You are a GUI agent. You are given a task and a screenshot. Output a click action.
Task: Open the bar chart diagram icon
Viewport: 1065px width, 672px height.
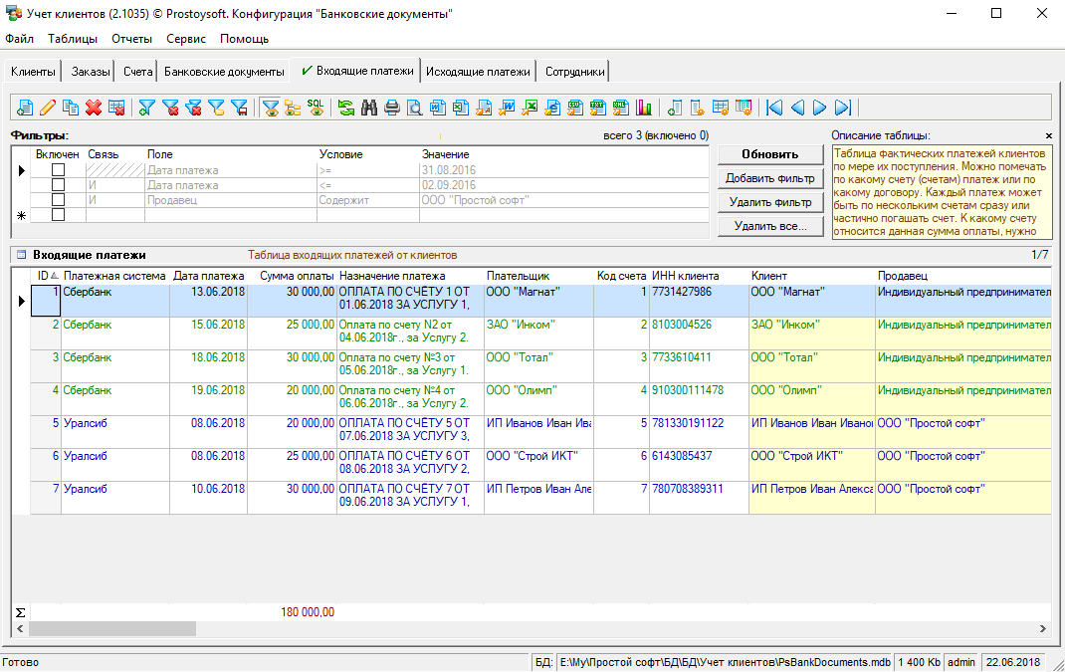tap(643, 108)
